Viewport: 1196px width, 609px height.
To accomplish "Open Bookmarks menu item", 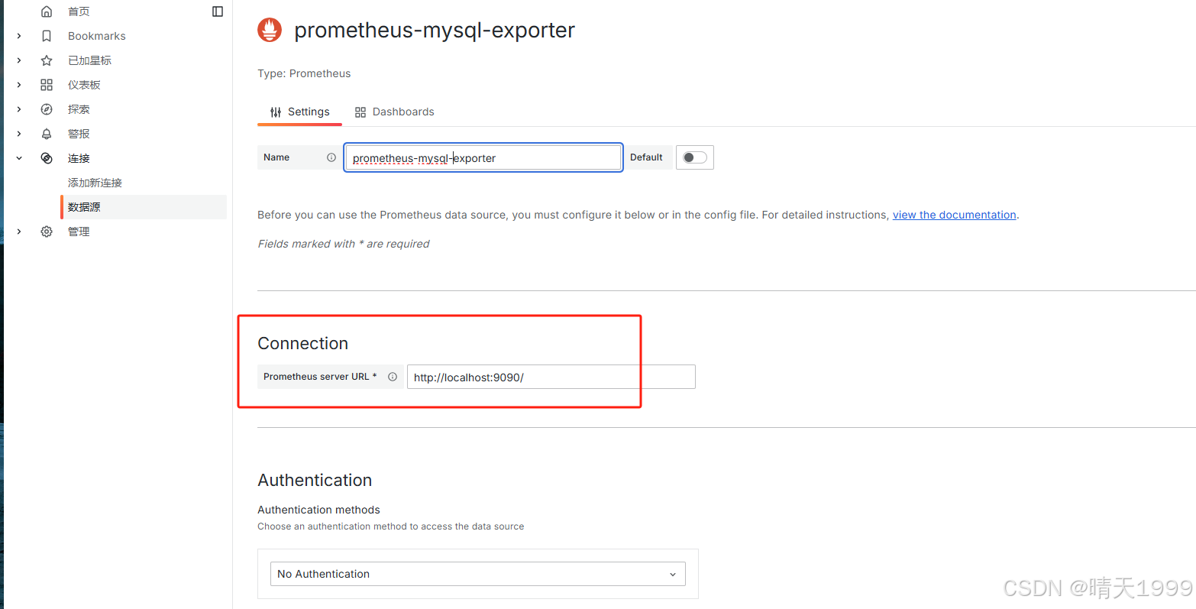I will [x=97, y=36].
